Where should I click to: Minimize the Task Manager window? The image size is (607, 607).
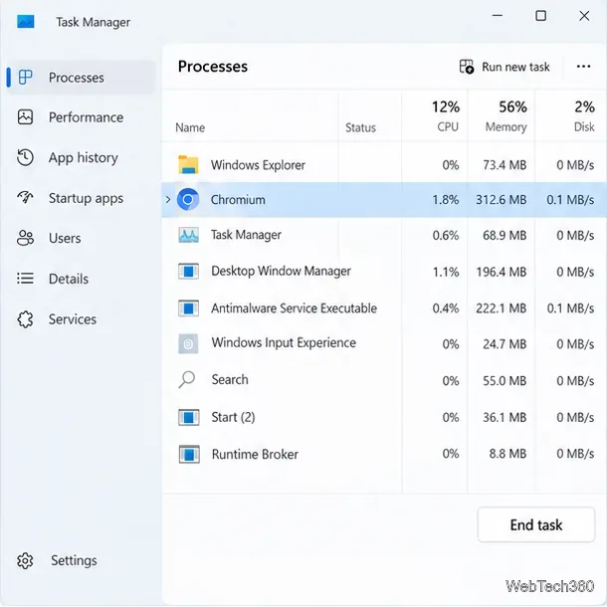click(x=498, y=16)
